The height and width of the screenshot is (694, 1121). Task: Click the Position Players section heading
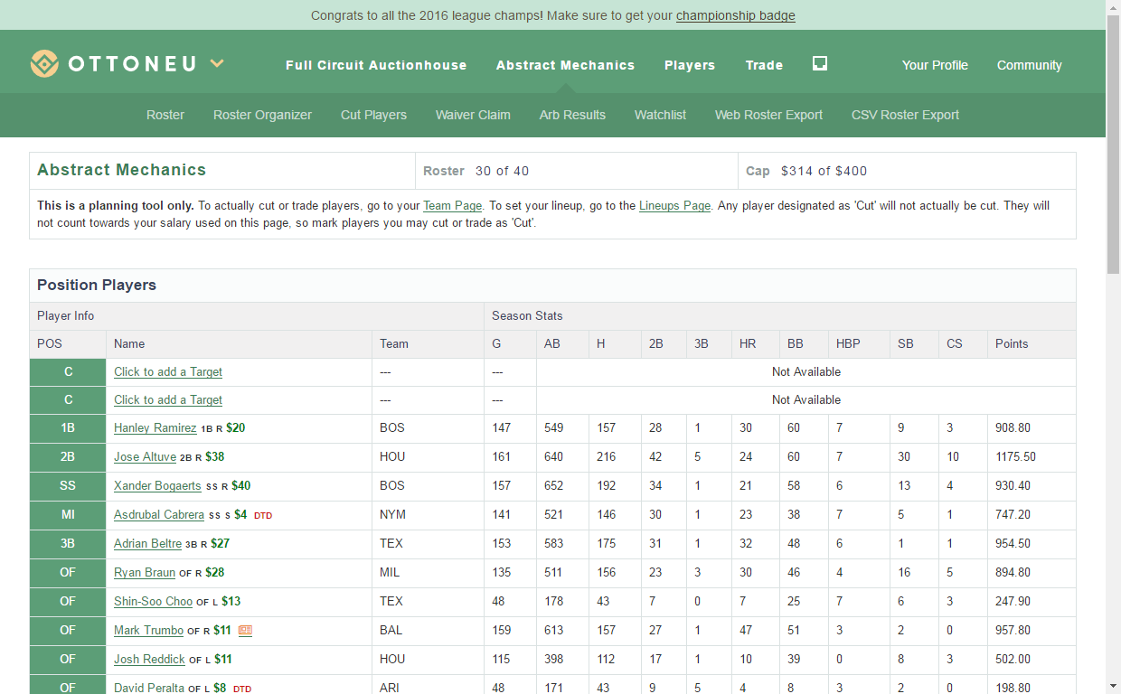click(x=97, y=286)
